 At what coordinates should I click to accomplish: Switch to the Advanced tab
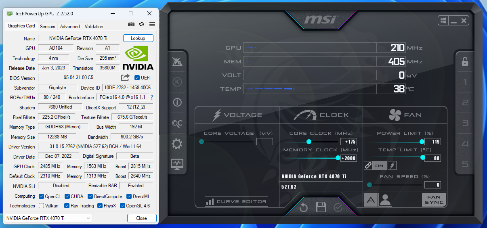click(x=70, y=27)
